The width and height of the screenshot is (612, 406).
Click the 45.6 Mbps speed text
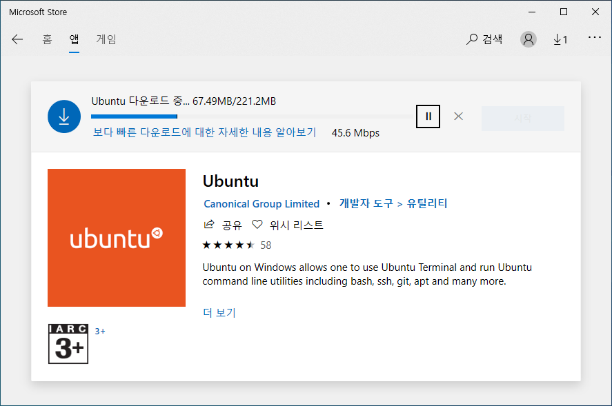(x=355, y=132)
